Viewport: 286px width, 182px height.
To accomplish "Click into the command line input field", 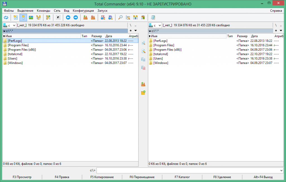I will coord(188,171).
